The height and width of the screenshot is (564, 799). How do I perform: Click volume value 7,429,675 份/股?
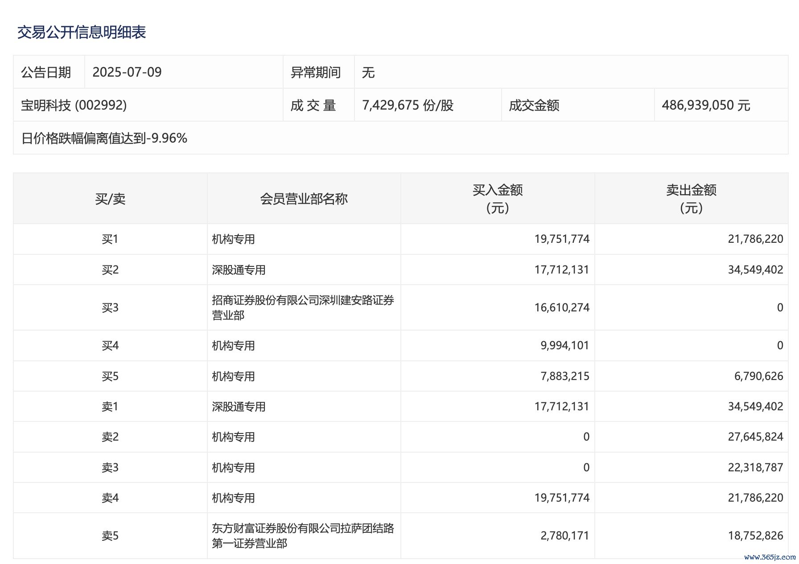pos(408,105)
